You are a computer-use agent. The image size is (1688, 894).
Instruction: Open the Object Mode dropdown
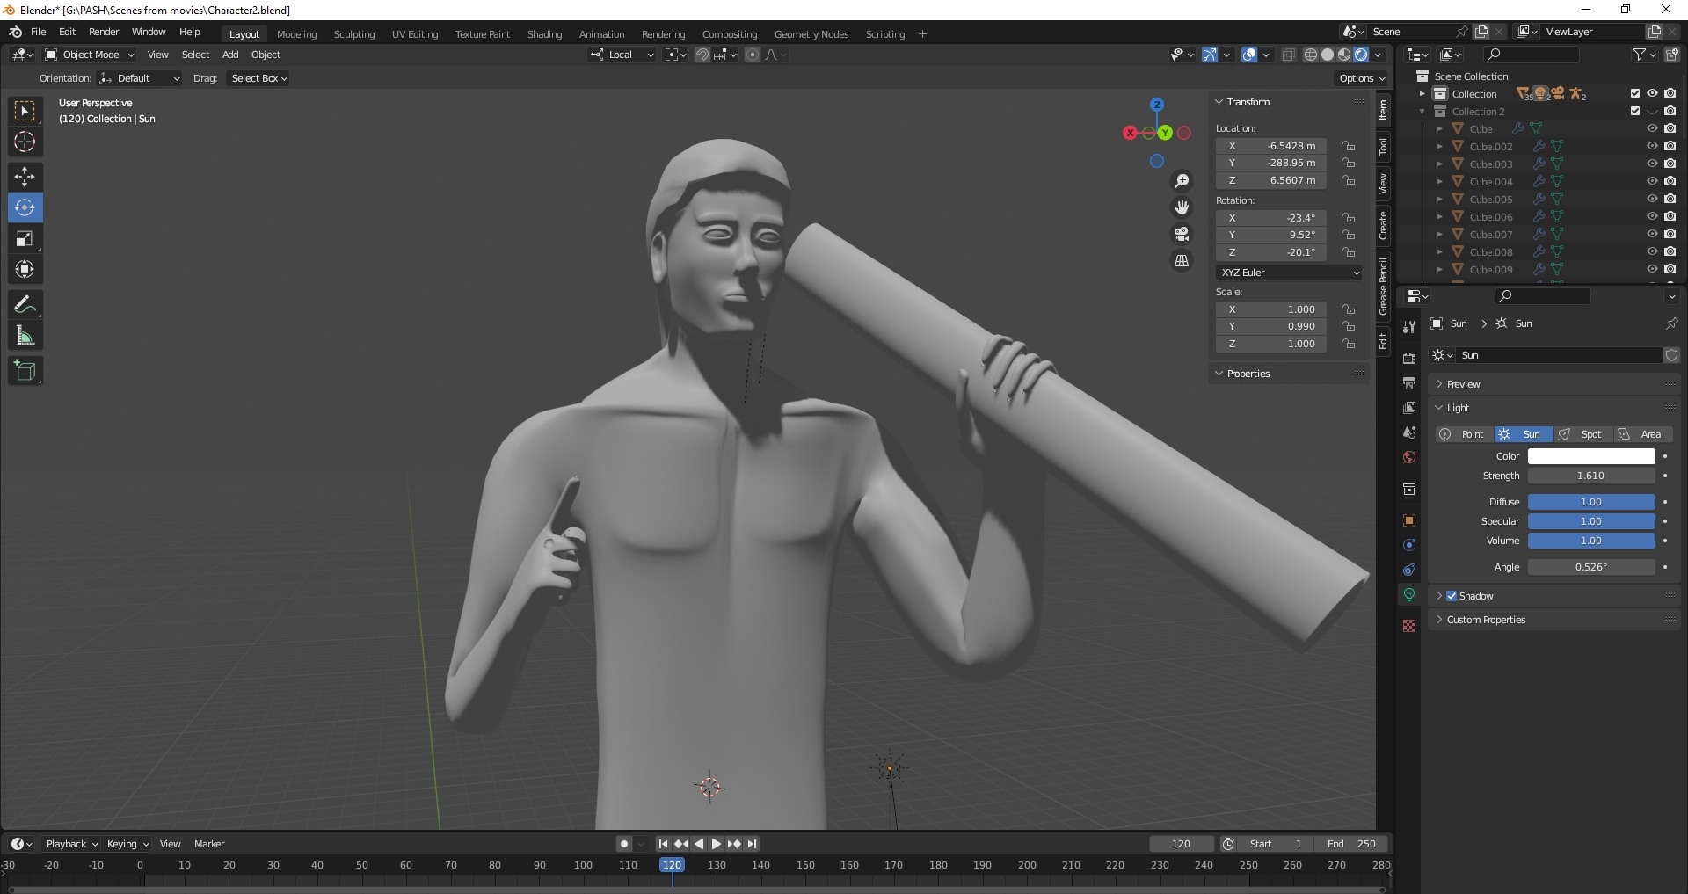[x=90, y=55]
